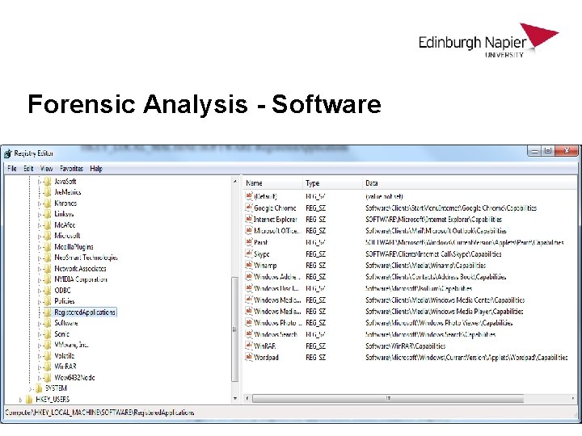Expand the MozillaPlugins key
Screen dimensions: 582x436
tap(40, 247)
